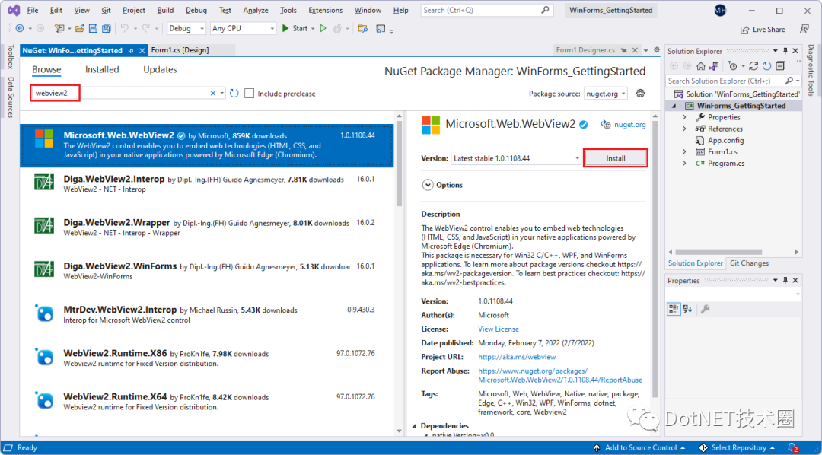Open the Form1.Designer.cs tab
The image size is (822, 455).
coord(585,50)
